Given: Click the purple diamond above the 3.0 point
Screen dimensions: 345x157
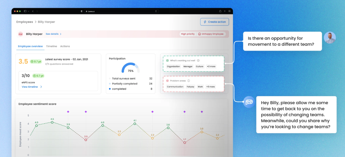Looking at the screenshot, I should click(202, 112).
